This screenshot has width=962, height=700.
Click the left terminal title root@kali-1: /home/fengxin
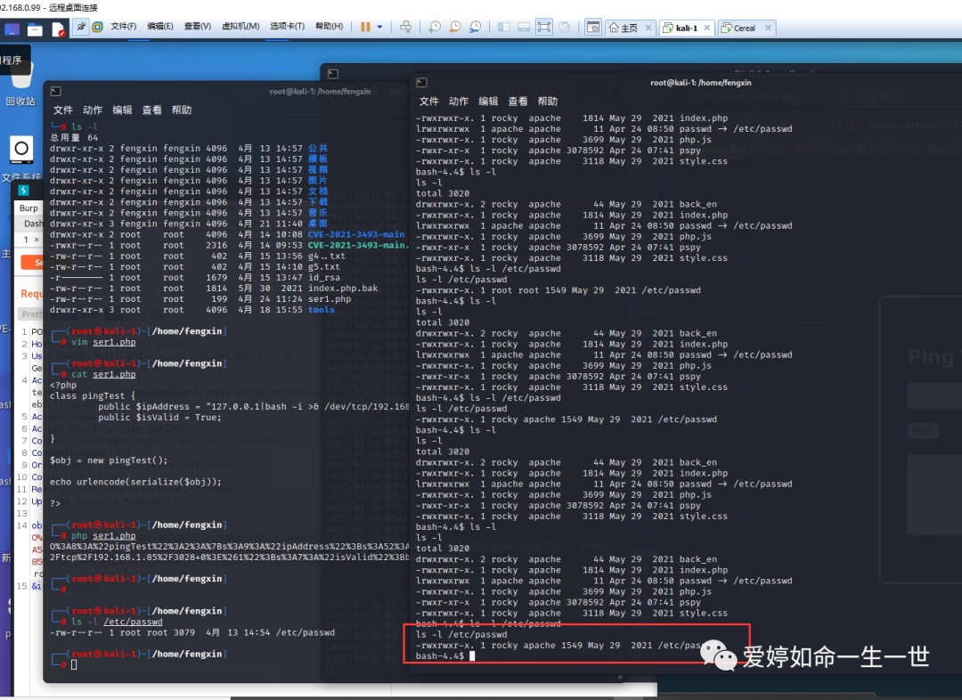[x=320, y=92]
